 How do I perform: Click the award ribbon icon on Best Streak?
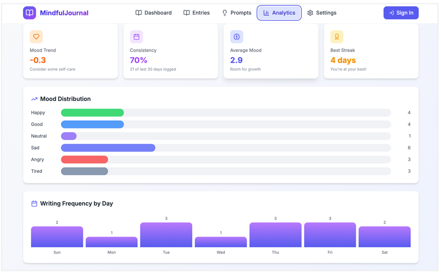pyautogui.click(x=336, y=37)
